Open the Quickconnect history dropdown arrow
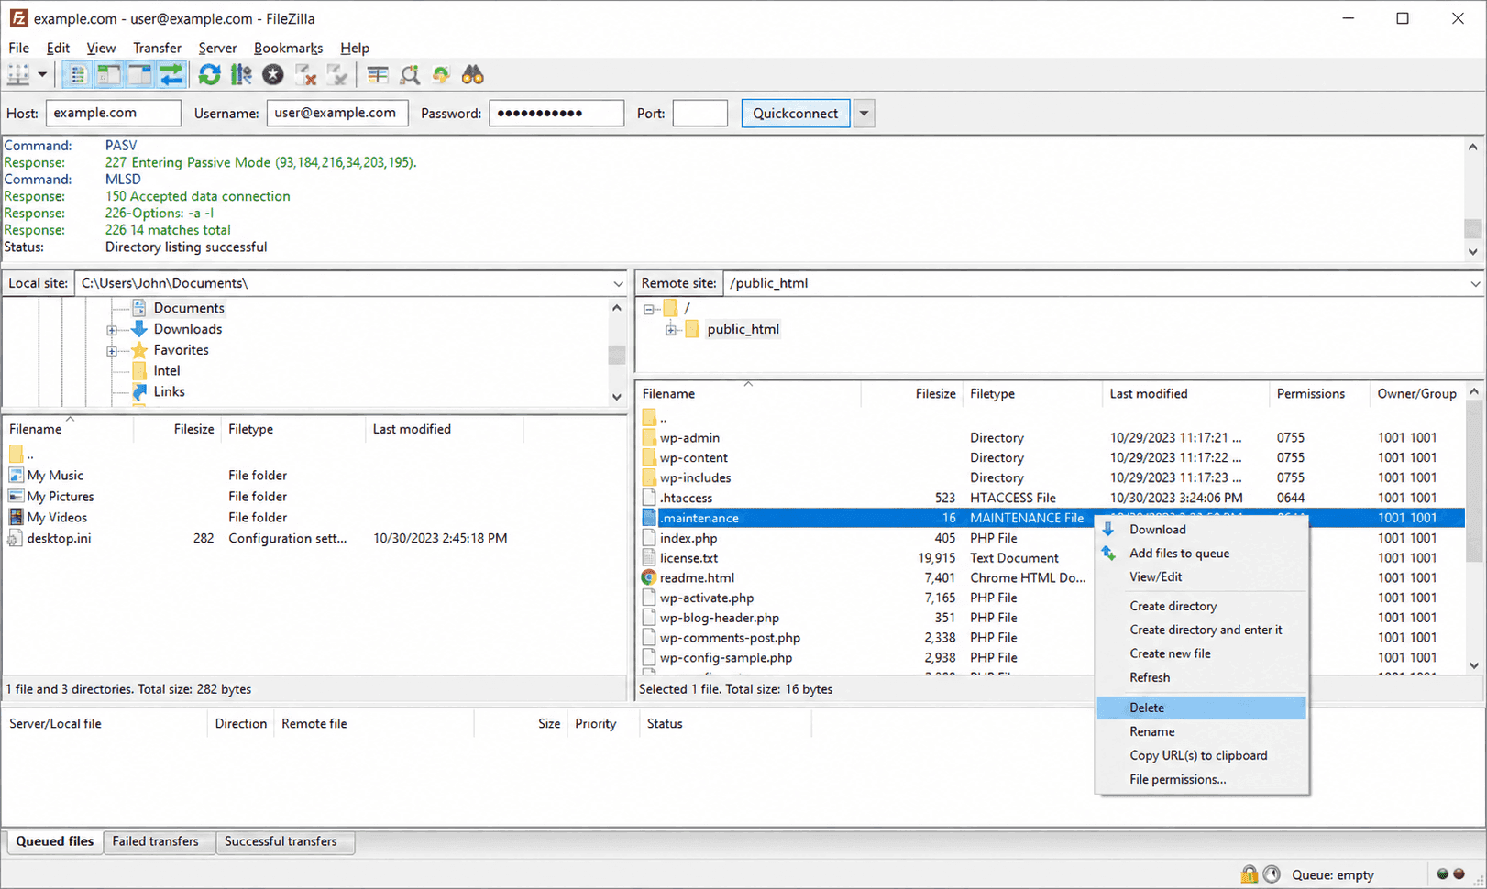This screenshot has width=1487, height=889. pyautogui.click(x=864, y=114)
